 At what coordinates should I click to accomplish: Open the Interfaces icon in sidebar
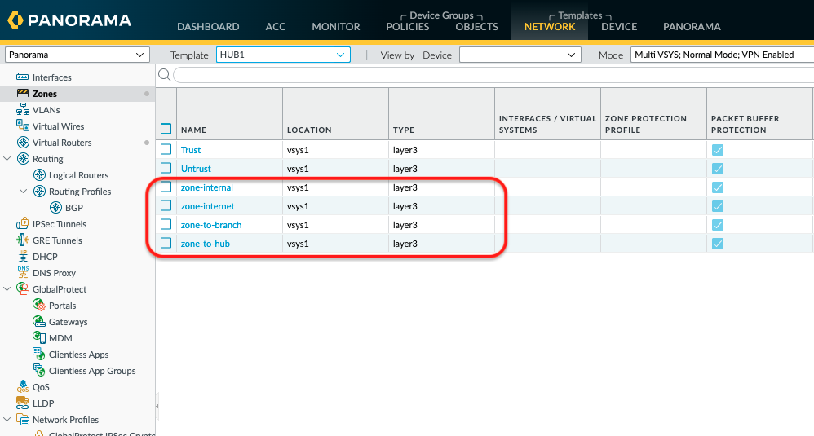coord(23,77)
